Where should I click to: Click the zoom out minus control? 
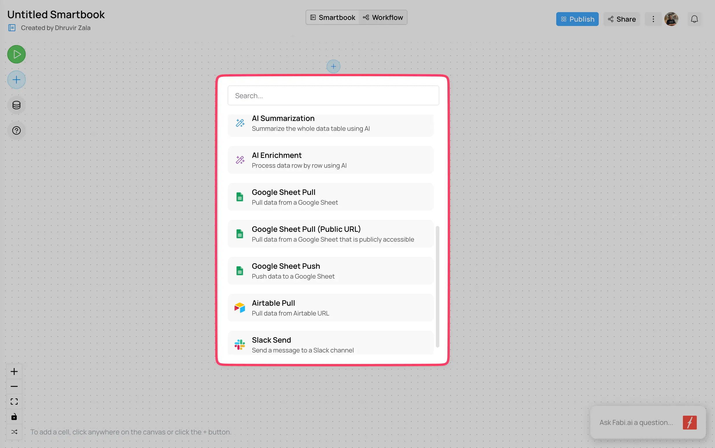pos(14,386)
